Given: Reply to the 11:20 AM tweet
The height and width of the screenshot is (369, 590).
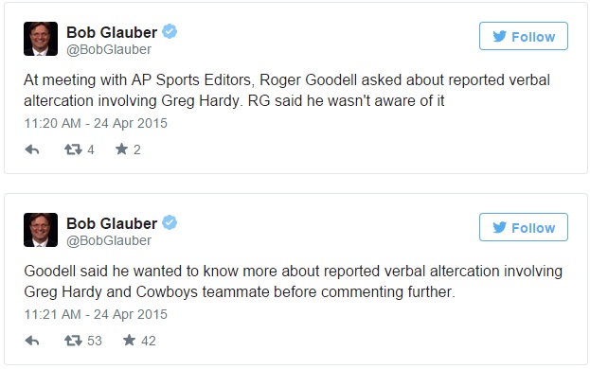Looking at the screenshot, I should tap(32, 149).
